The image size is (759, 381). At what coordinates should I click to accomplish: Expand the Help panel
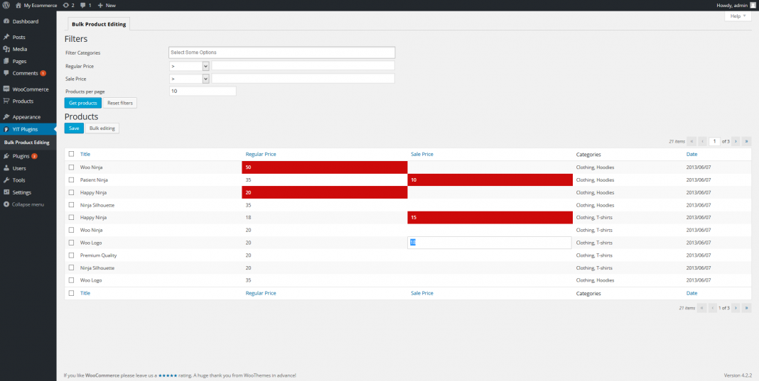coord(738,16)
